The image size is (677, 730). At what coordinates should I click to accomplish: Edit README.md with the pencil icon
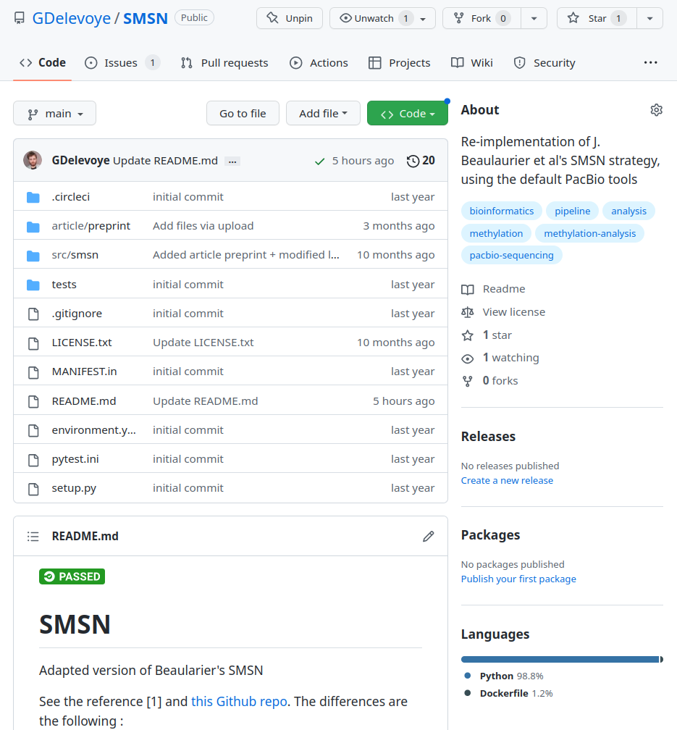[429, 537]
